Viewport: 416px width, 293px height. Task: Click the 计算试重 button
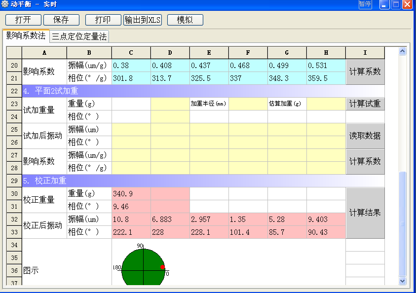(x=365, y=104)
